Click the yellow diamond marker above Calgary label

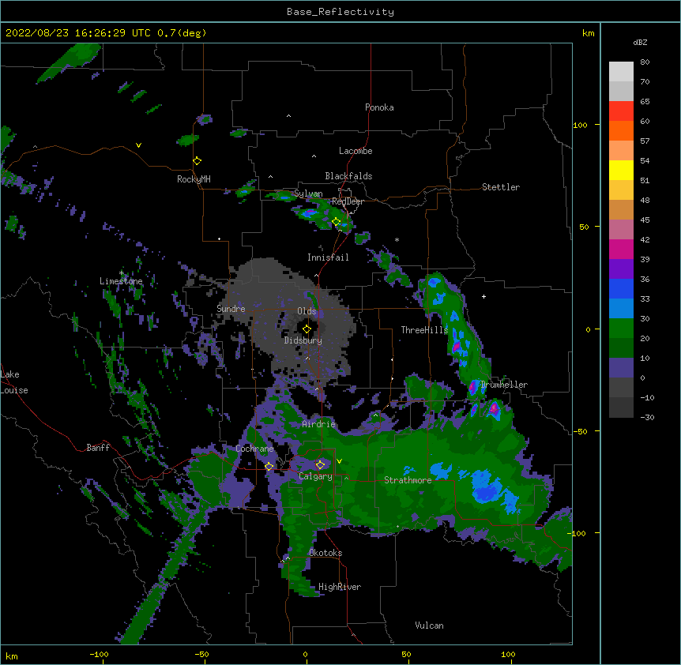point(320,465)
